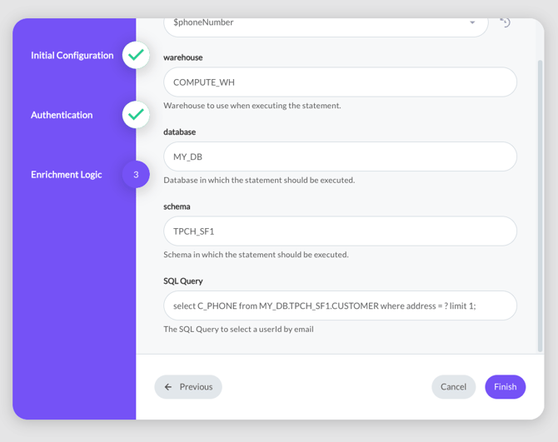The height and width of the screenshot is (442, 558).
Task: Click the step 3 circle badge
Action: [x=136, y=175]
